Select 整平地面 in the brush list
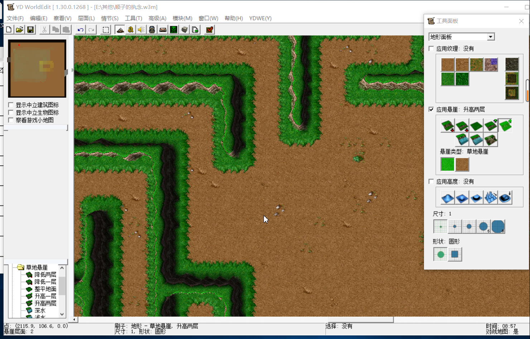The width and height of the screenshot is (530, 339). [45, 289]
